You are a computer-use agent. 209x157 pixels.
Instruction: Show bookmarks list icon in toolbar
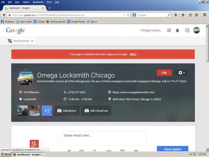click(x=197, y=15)
